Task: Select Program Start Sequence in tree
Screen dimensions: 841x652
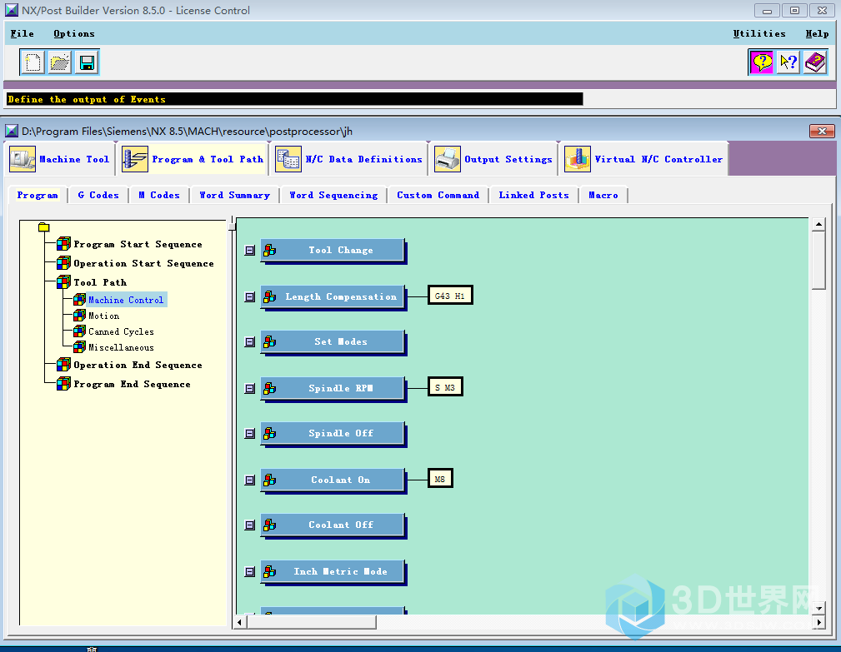Action: coord(138,244)
